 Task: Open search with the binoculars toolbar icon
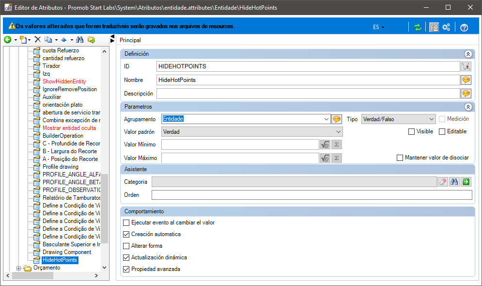pyautogui.click(x=79, y=39)
